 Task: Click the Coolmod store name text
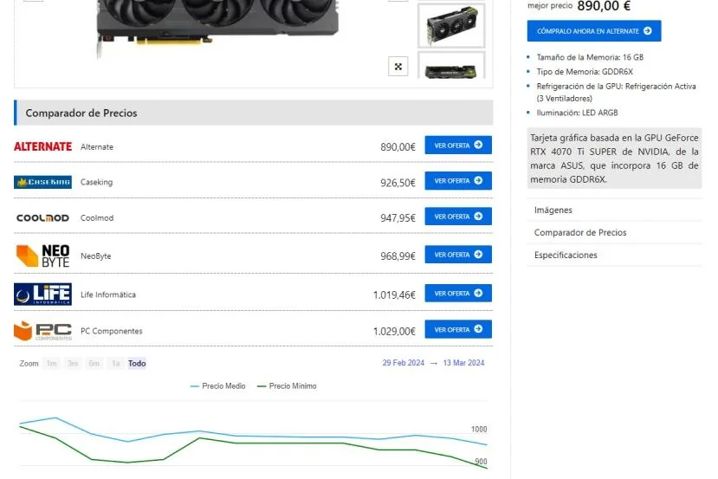coord(97,218)
